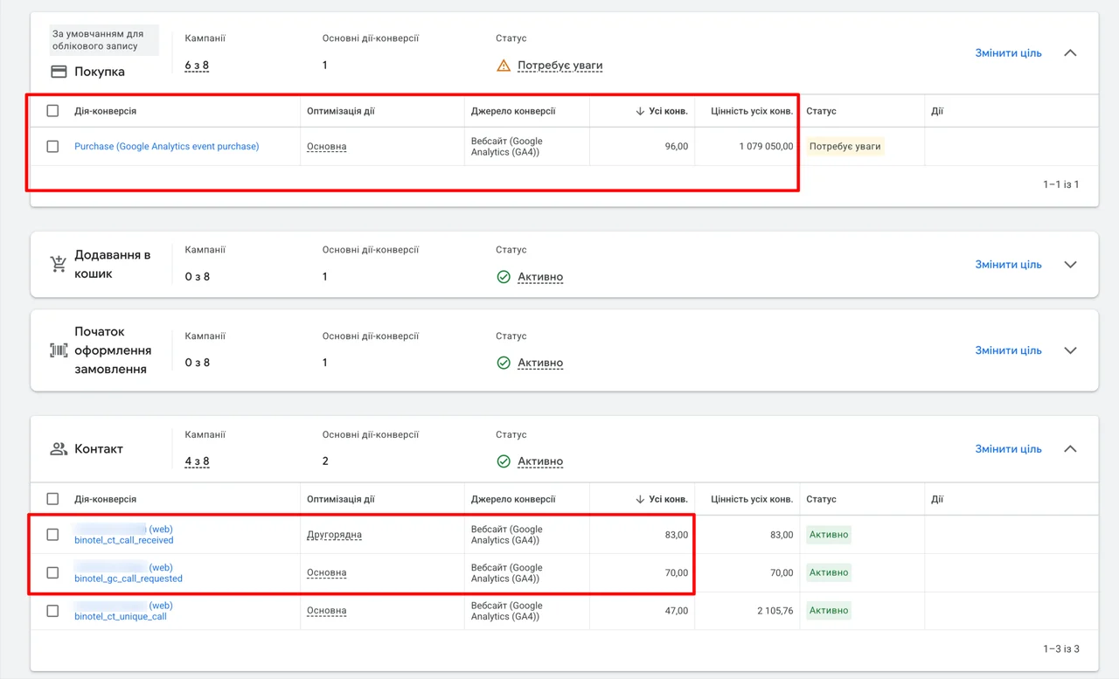Click the 4 з 8 campaigns link in Контакт
This screenshot has height=679, width=1119.
(x=197, y=461)
